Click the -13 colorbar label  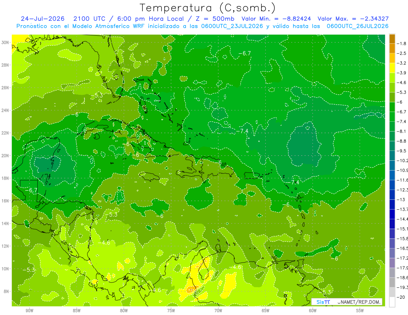click(x=401, y=199)
